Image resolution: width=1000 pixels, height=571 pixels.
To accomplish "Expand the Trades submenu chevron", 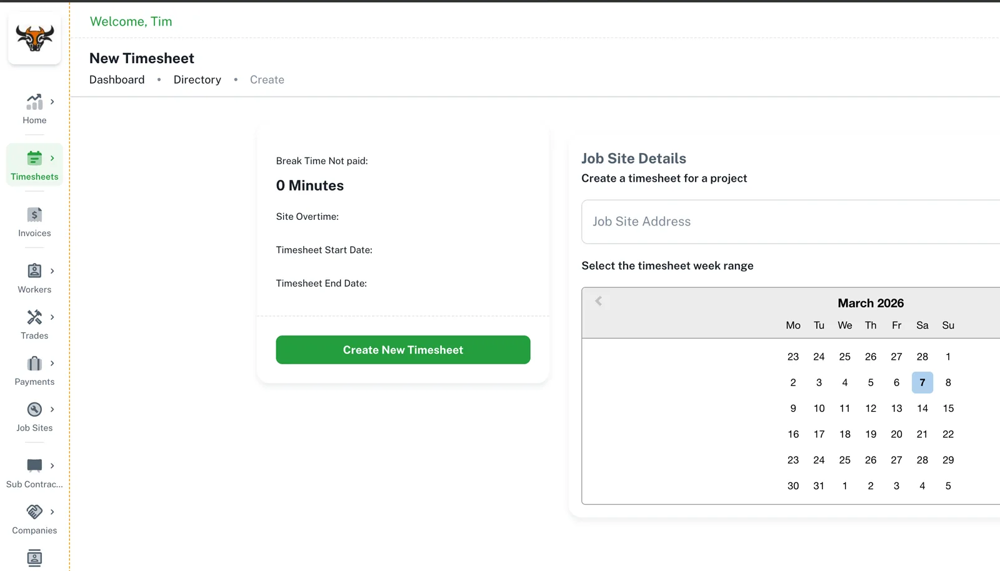I will tap(52, 317).
